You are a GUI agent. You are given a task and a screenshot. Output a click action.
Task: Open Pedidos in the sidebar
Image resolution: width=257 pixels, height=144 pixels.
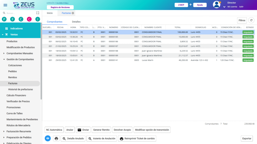click(x=13, y=71)
